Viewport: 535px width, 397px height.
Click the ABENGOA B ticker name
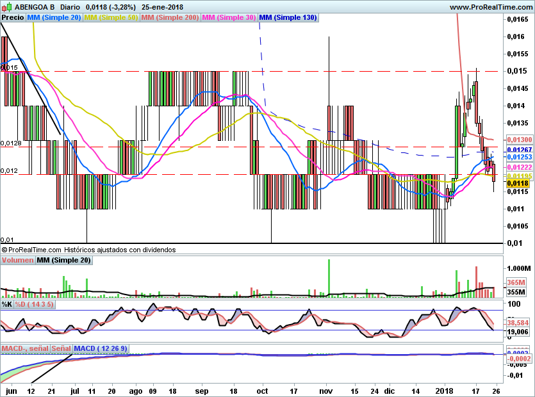[35, 7]
